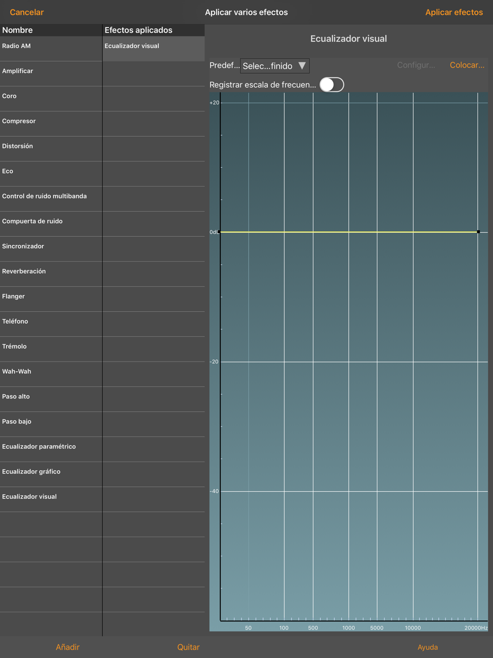This screenshot has width=493, height=658.
Task: Open the Ayuda help link
Action: pyautogui.click(x=427, y=647)
